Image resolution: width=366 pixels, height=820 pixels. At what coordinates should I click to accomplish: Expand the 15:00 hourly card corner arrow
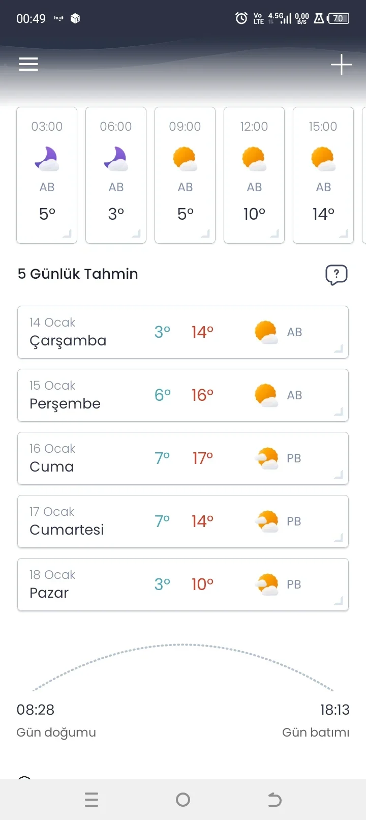pyautogui.click(x=344, y=234)
